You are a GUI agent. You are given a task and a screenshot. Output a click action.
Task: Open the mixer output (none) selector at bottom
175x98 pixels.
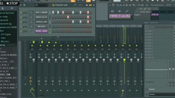coord(162,94)
